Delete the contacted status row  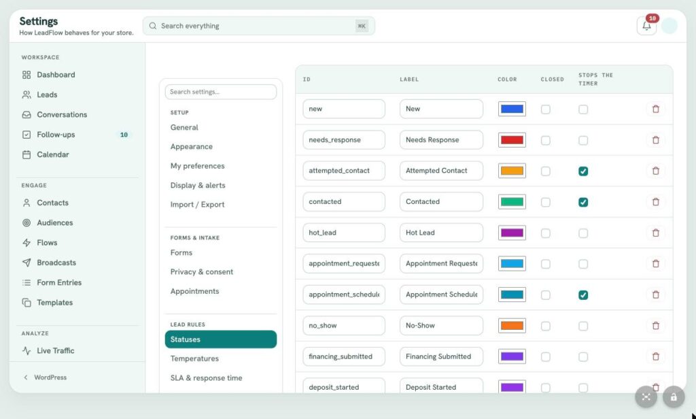(x=656, y=202)
